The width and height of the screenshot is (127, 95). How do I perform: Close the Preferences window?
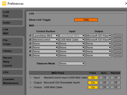tap(126, 3)
